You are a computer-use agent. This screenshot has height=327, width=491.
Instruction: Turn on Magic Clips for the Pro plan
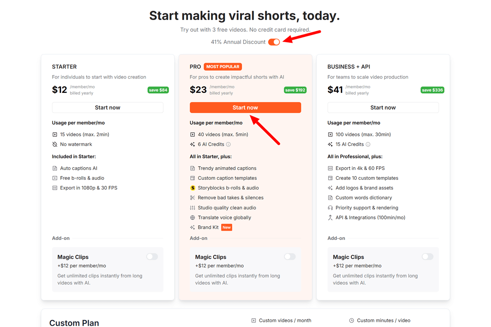tap(290, 257)
